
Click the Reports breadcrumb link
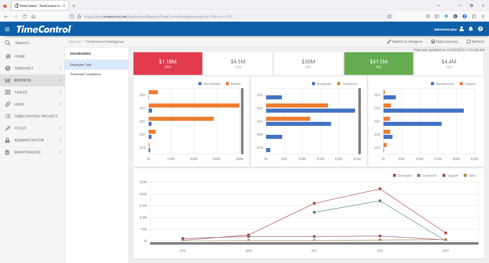pyautogui.click(x=75, y=42)
